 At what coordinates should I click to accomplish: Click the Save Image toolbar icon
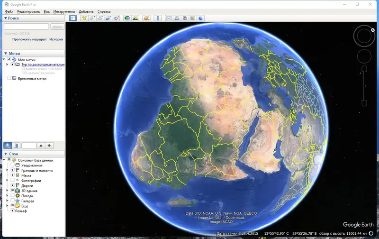click(185, 18)
